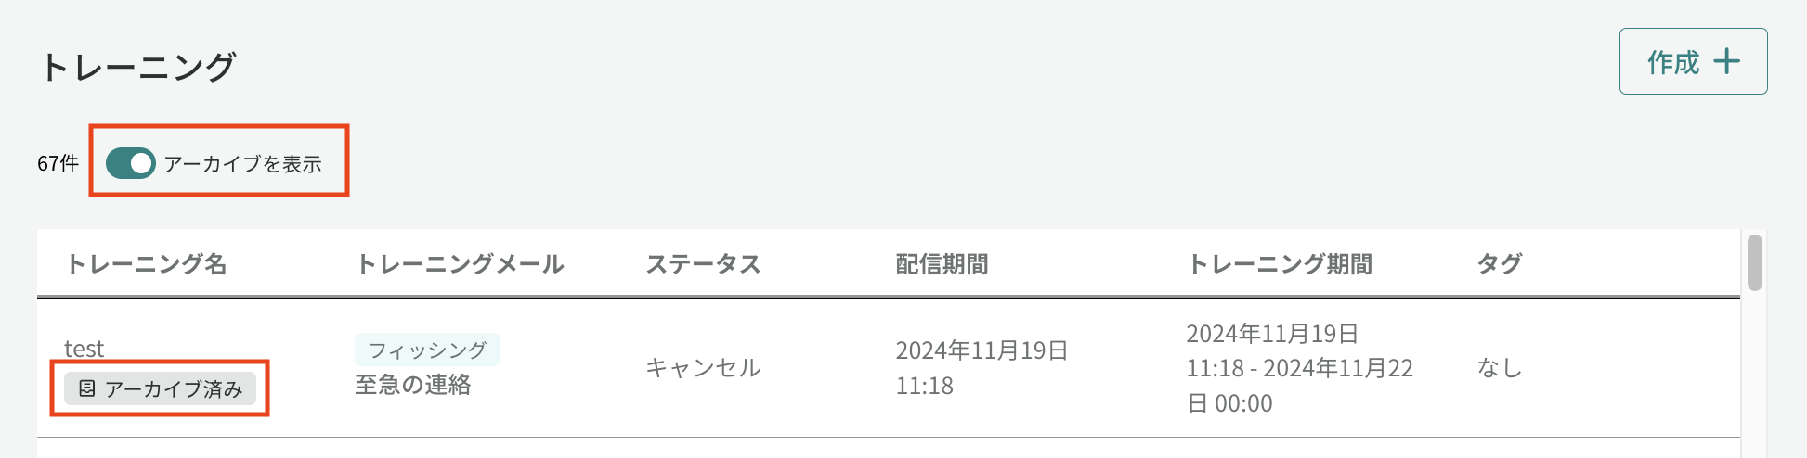Viewport: 1807px width, 458px height.
Task: Click the 67件 count text
Action: (58, 164)
